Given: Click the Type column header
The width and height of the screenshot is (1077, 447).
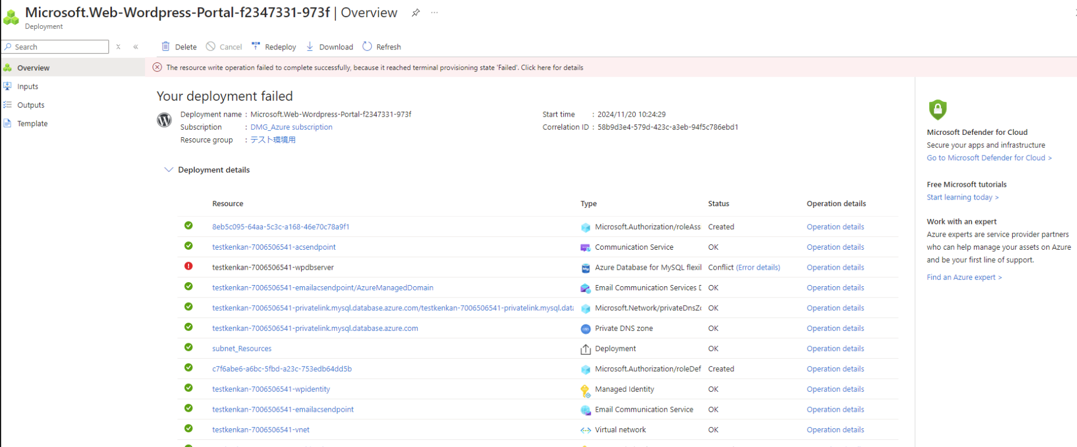Looking at the screenshot, I should [x=589, y=204].
